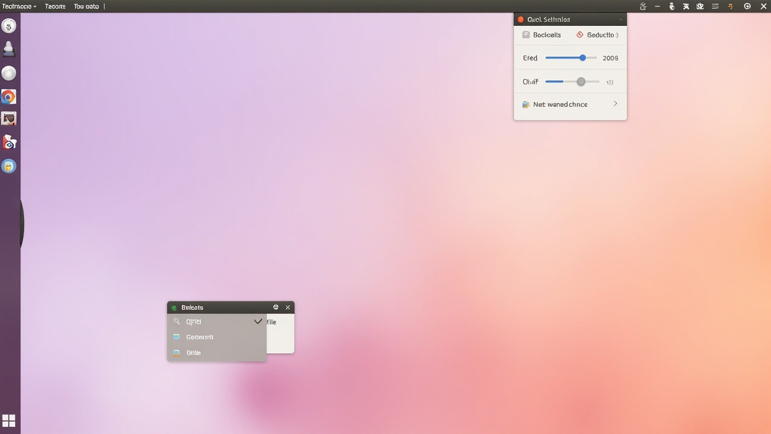This screenshot has width=771, height=434.
Task: Launch the red and blue app in dock
Action: pyautogui.click(x=9, y=142)
